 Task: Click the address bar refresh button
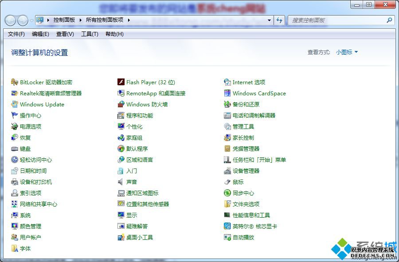click(279, 20)
